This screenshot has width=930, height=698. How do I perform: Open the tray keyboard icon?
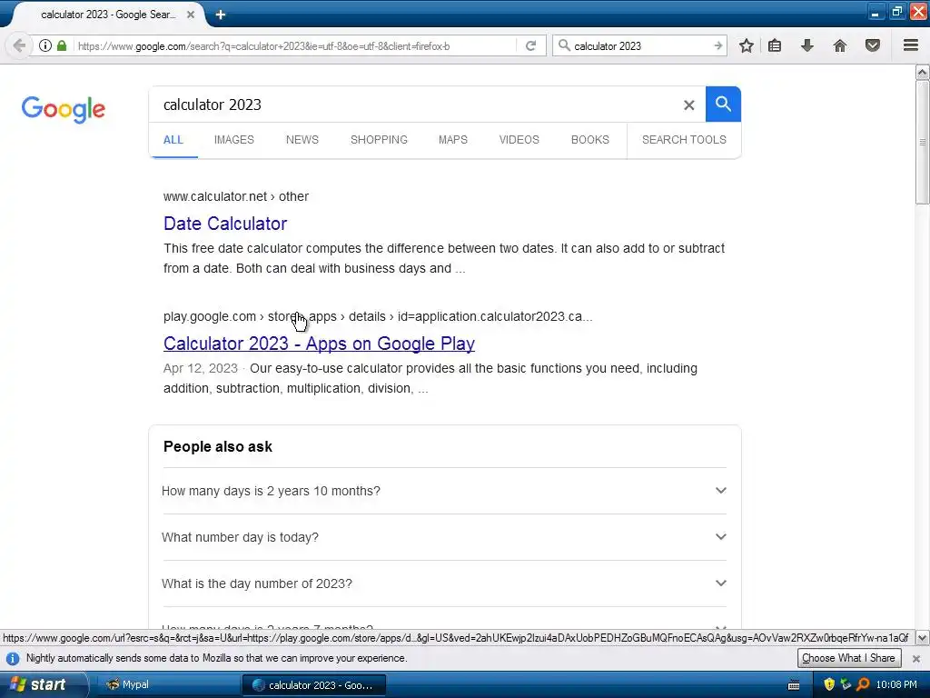[x=794, y=685]
